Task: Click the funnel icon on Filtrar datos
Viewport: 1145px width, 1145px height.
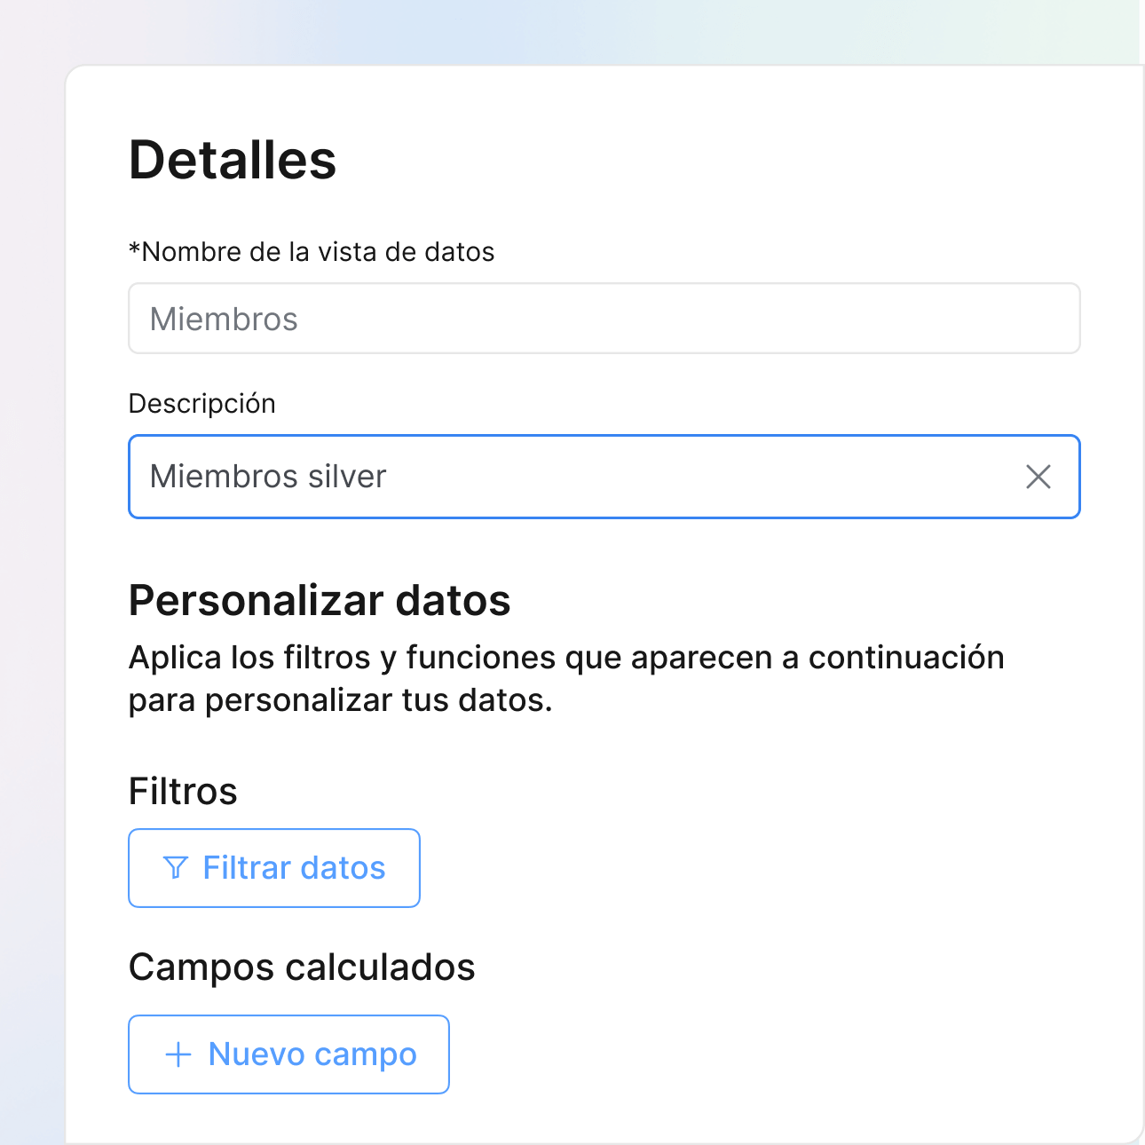Action: pyautogui.click(x=177, y=867)
